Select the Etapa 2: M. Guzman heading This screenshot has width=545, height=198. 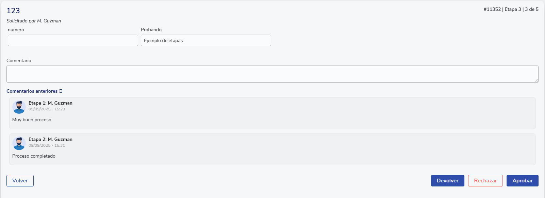coord(50,139)
